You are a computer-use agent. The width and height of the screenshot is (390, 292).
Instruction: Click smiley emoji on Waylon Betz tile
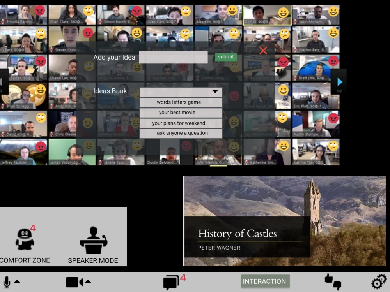[333, 33]
